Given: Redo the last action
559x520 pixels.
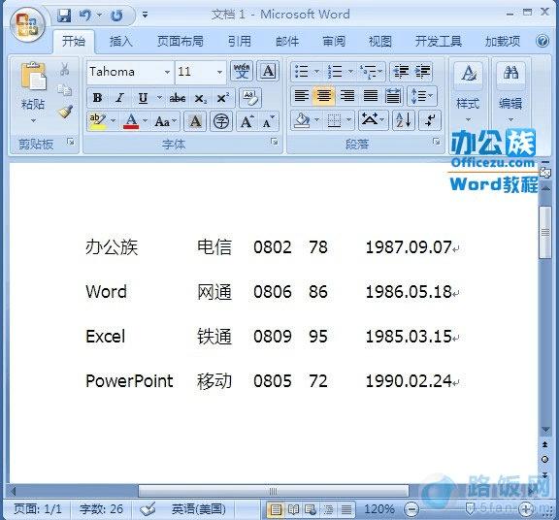Looking at the screenshot, I should (x=116, y=16).
